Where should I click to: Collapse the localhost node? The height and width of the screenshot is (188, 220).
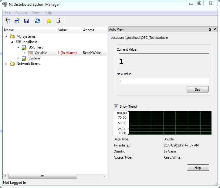pyautogui.click(x=12, y=42)
